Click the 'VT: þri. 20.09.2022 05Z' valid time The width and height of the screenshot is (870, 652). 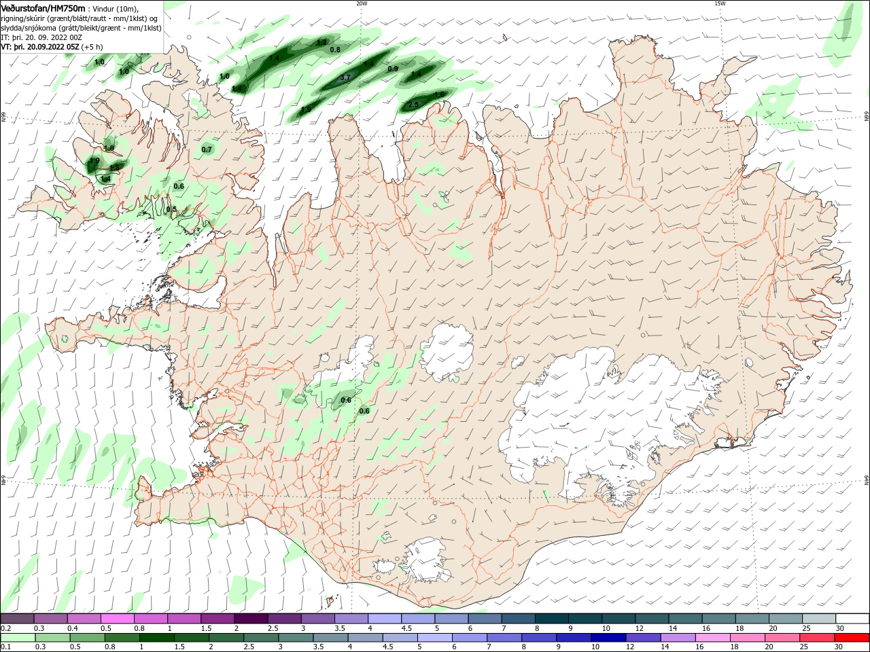coord(40,47)
